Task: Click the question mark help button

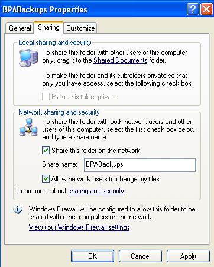Action: tap(193, 9)
